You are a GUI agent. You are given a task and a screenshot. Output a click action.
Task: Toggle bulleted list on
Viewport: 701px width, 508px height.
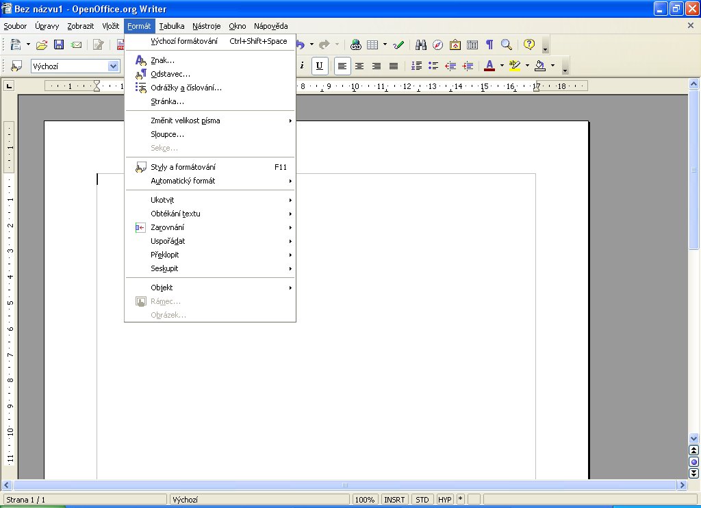tap(433, 66)
